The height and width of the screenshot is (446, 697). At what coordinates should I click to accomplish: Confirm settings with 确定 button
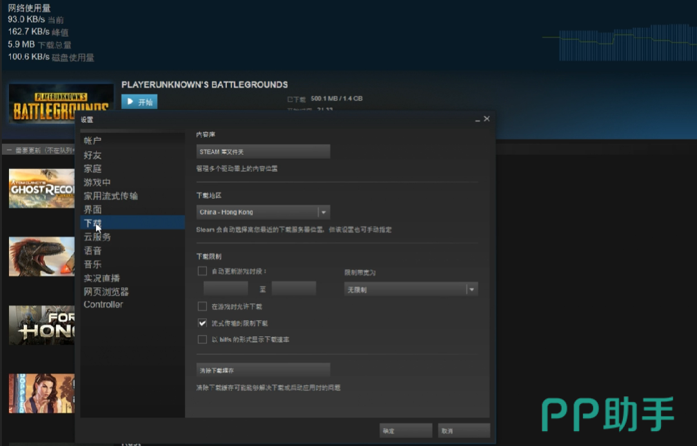point(406,431)
